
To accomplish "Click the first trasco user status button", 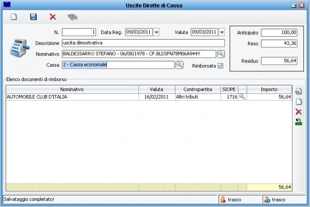I will coord(236,199).
